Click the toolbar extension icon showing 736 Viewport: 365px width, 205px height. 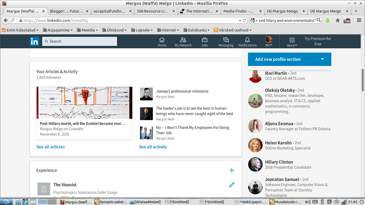347,20
